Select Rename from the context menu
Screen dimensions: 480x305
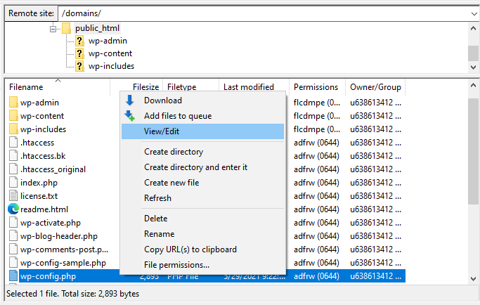(159, 234)
